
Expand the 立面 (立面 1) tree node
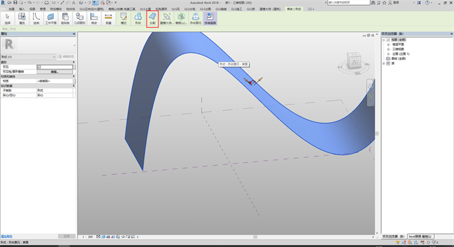point(388,53)
